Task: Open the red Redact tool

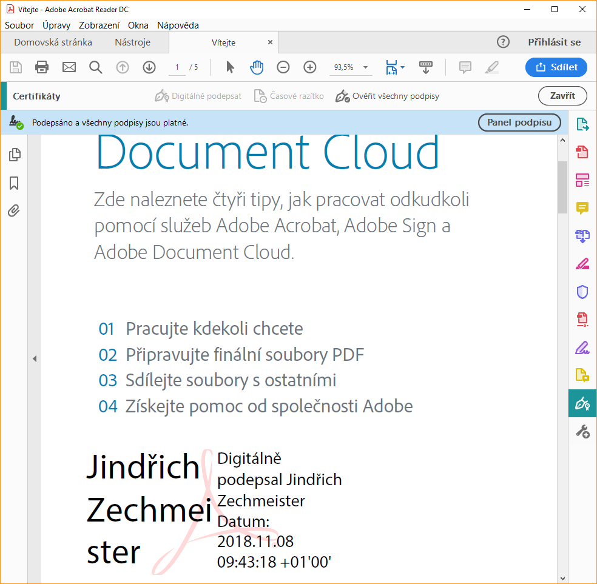Action: [x=582, y=320]
